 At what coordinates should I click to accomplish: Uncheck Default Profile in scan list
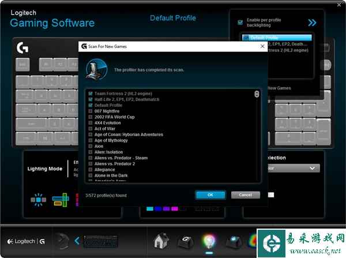[x=91, y=105]
